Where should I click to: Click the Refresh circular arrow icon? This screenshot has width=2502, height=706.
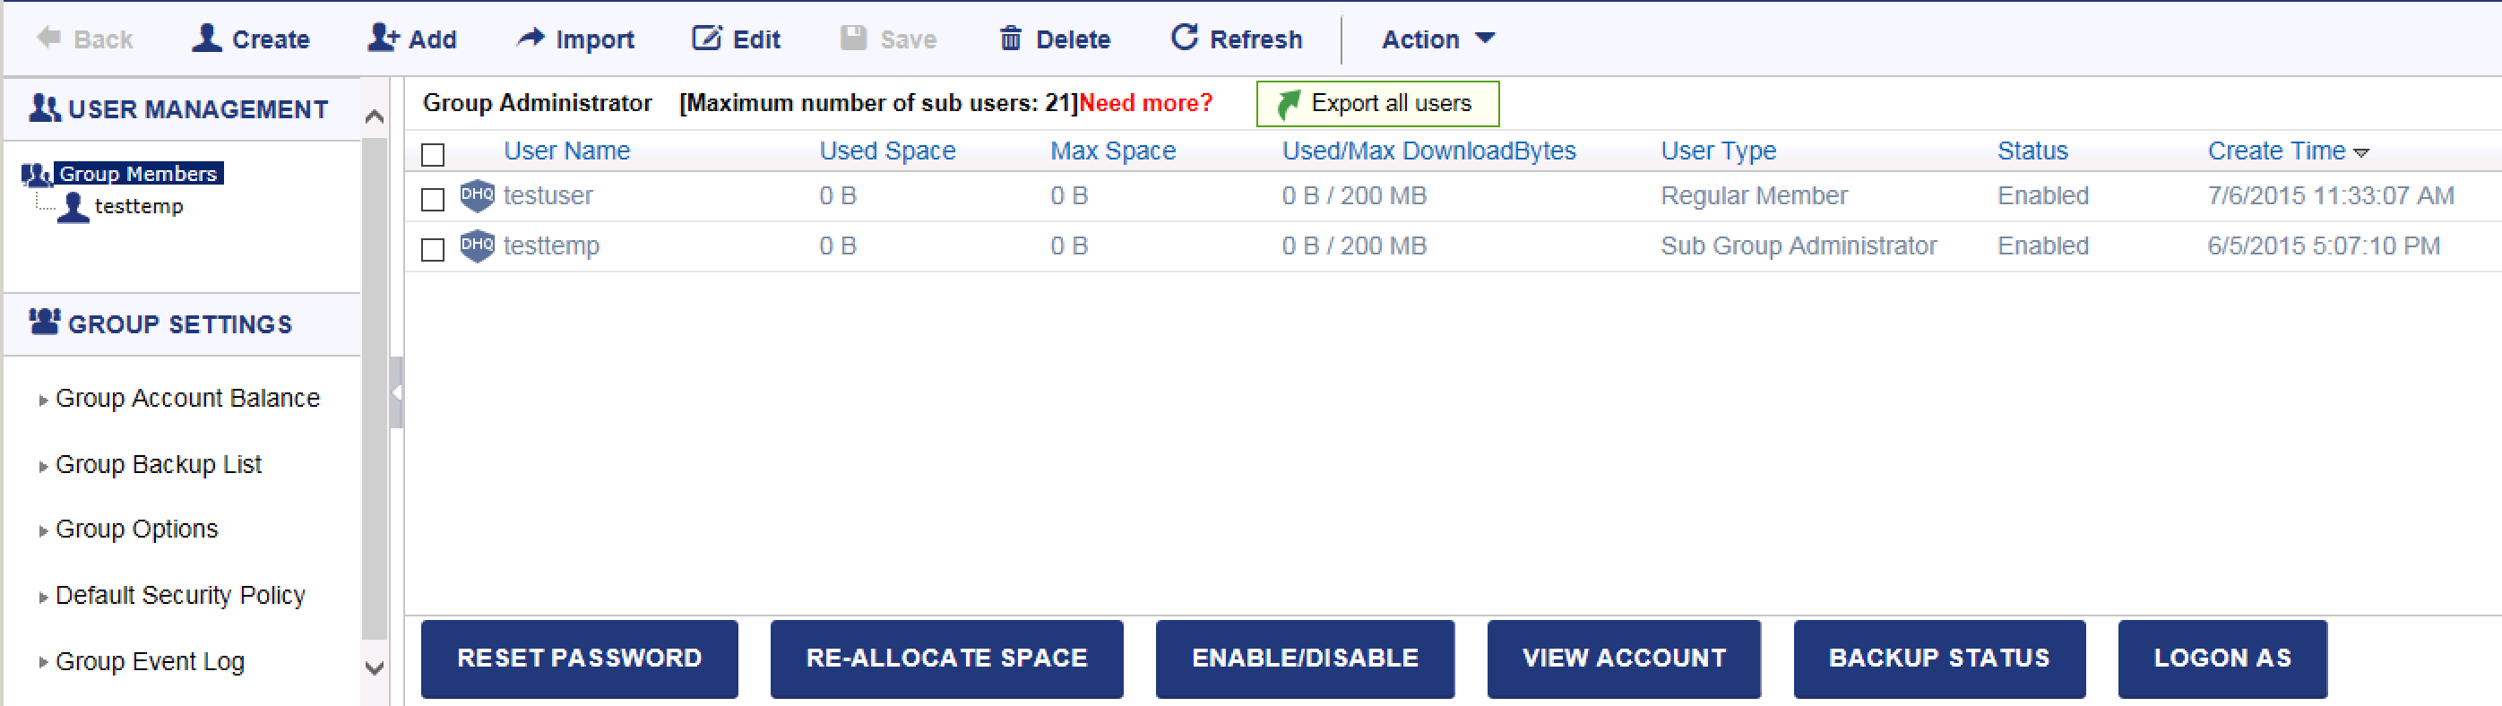(x=1183, y=38)
